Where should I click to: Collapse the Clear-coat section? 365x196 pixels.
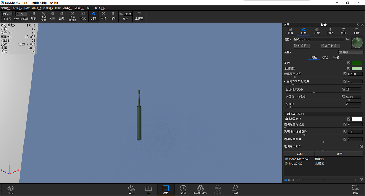(285, 114)
